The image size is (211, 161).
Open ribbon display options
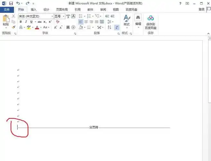click(187, 4)
